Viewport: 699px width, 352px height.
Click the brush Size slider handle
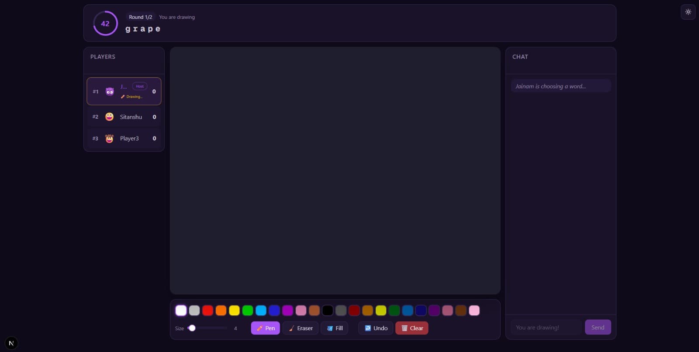pos(192,328)
